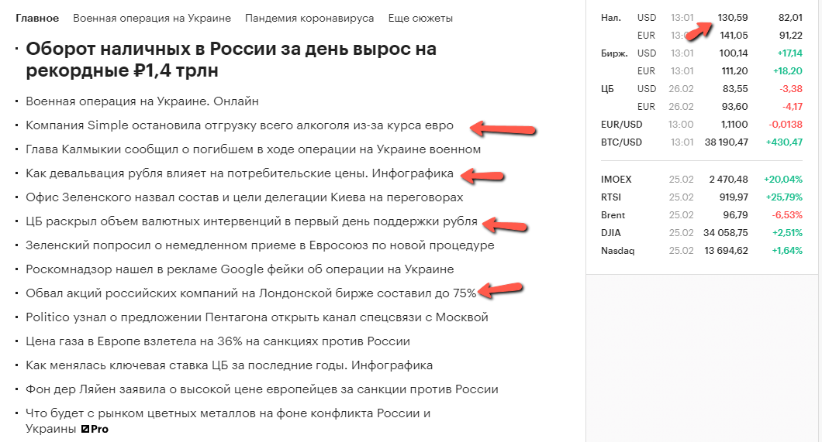Click the BTC/USD quote row

[702, 142]
